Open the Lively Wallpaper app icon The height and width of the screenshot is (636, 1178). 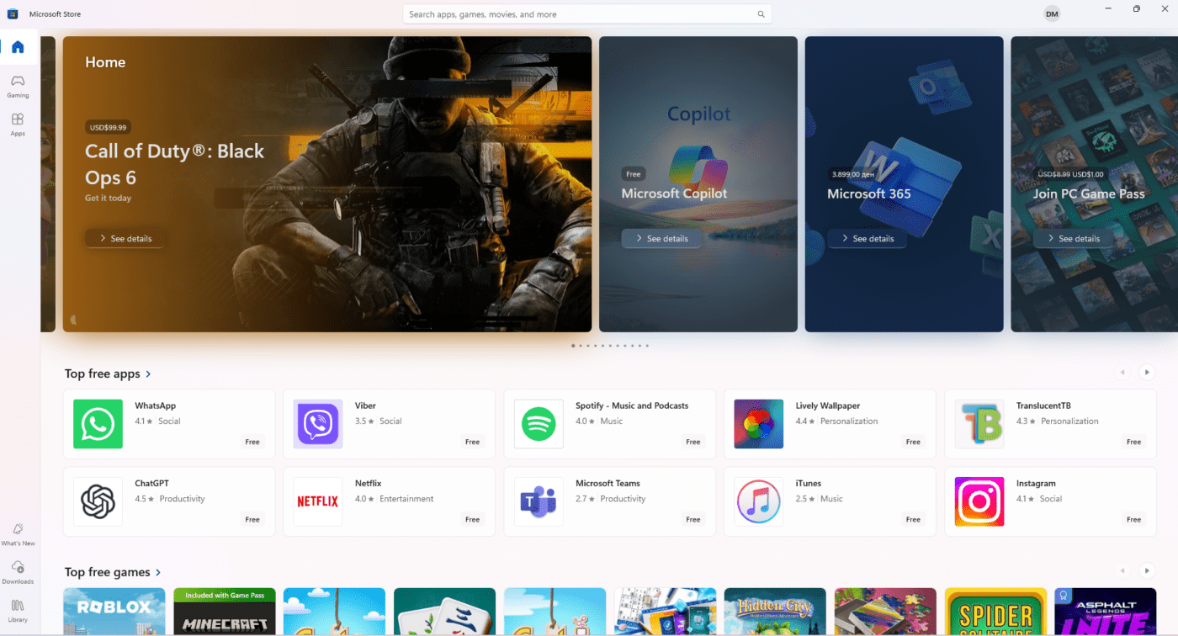[x=759, y=424]
